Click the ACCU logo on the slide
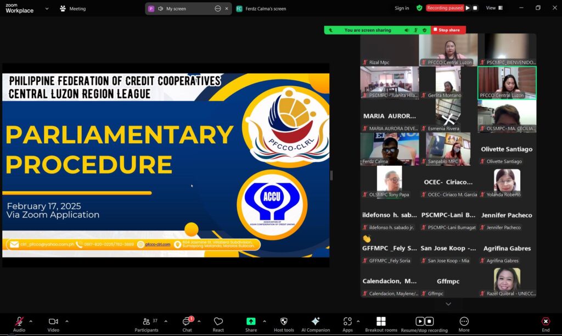The image size is (562, 336). click(x=272, y=205)
